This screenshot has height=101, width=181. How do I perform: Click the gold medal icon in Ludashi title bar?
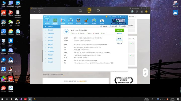coord(106,17)
